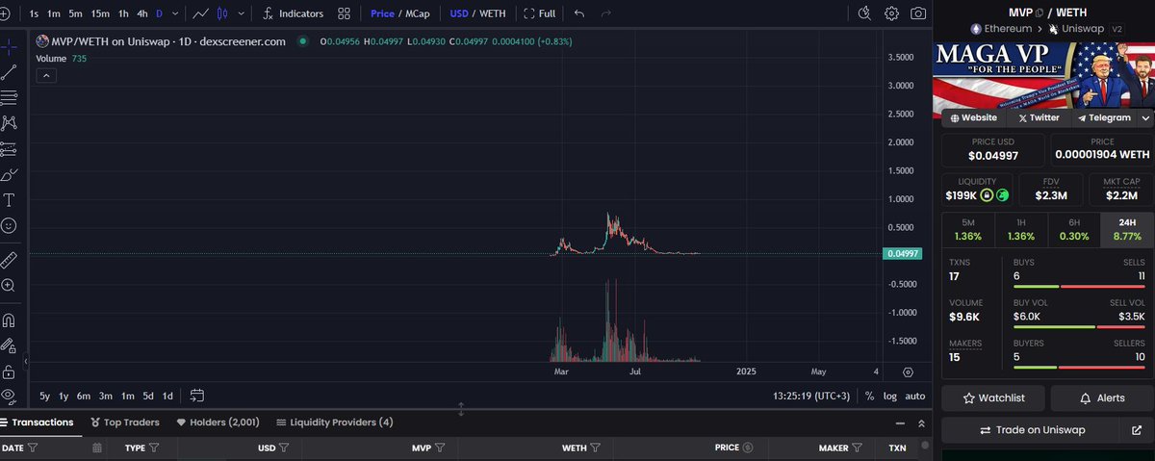
Task: Switch to Full screen chart mode
Action: pos(540,13)
